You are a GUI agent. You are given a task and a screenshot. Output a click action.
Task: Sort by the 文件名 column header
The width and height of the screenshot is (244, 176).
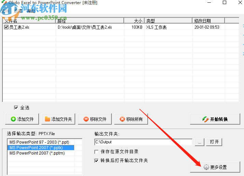pyautogui.click(x=29, y=21)
